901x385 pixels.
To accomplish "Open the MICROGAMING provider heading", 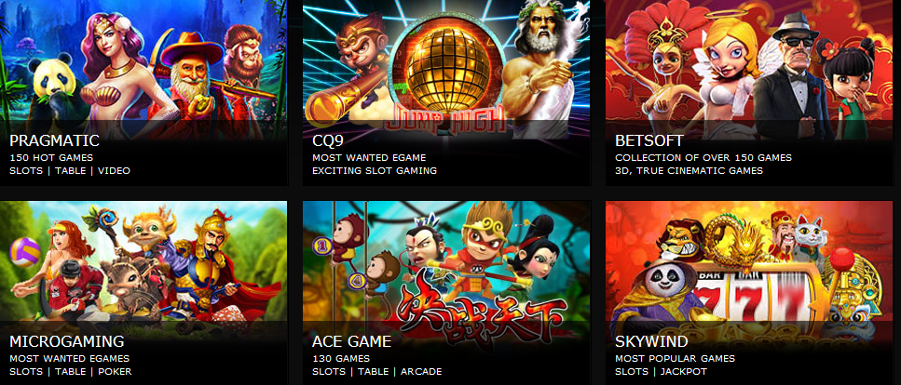I will pyautogui.click(x=67, y=341).
